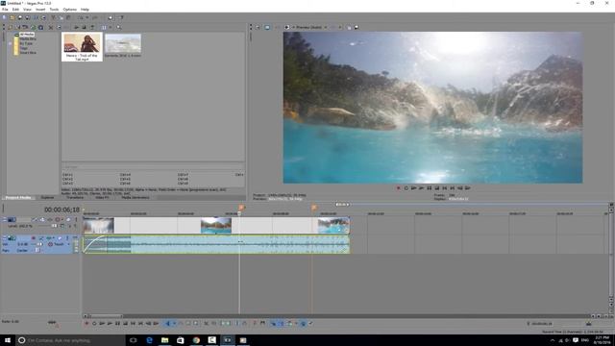615x346 pixels.
Task: Open the Touch automation mode dropdown
Action: (x=68, y=244)
